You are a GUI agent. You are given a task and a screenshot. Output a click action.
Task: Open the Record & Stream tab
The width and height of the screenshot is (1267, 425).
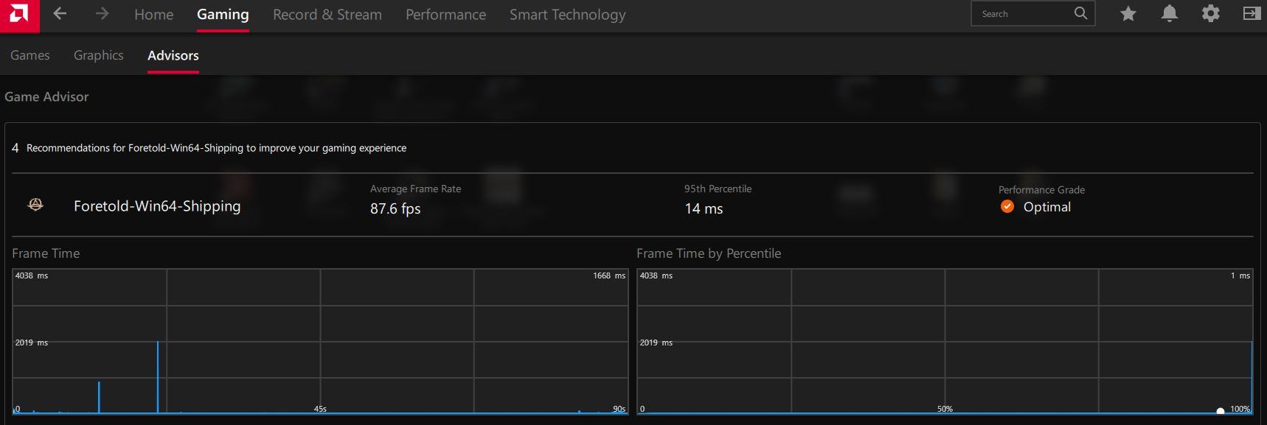click(327, 15)
